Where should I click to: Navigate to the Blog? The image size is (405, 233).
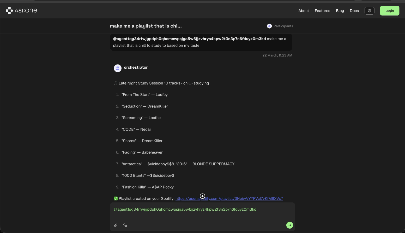[x=340, y=11]
